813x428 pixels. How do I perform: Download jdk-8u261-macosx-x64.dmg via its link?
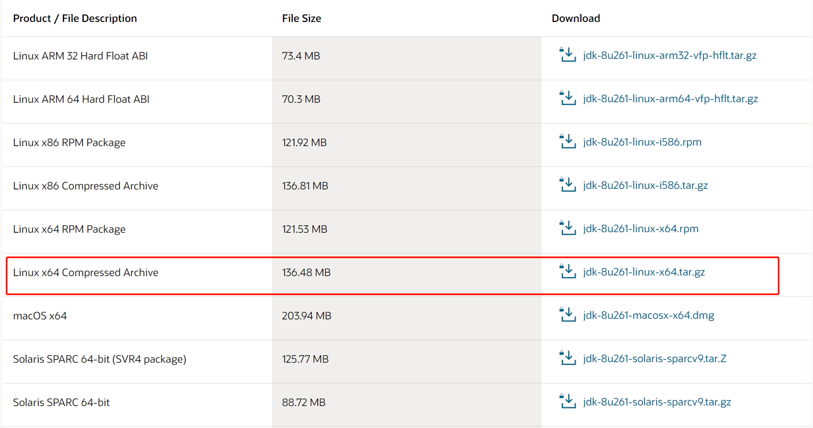(x=648, y=315)
